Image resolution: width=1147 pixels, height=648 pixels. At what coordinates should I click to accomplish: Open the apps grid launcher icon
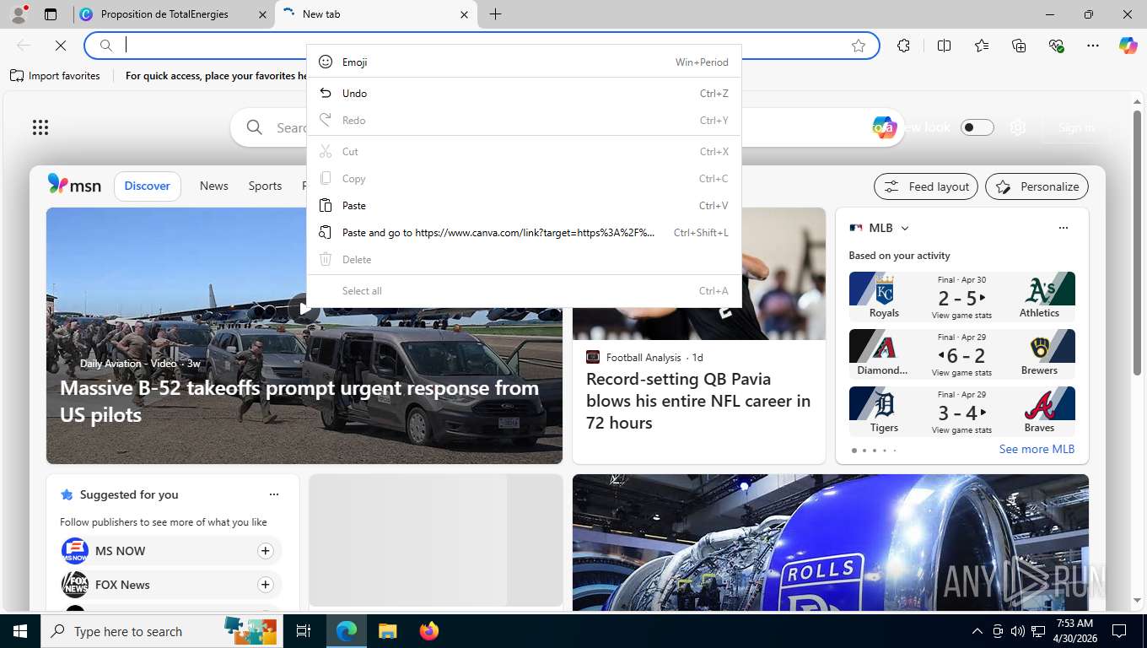[x=40, y=127]
